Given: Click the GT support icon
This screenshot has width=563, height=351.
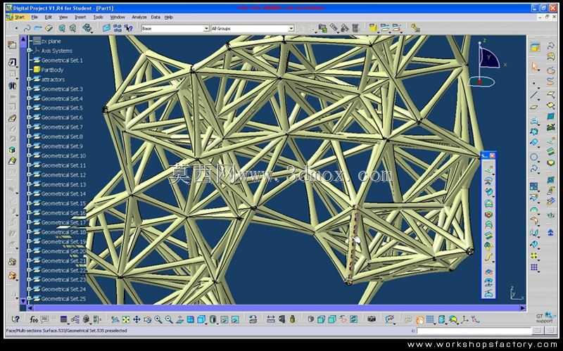Looking at the screenshot, I should point(546,318).
